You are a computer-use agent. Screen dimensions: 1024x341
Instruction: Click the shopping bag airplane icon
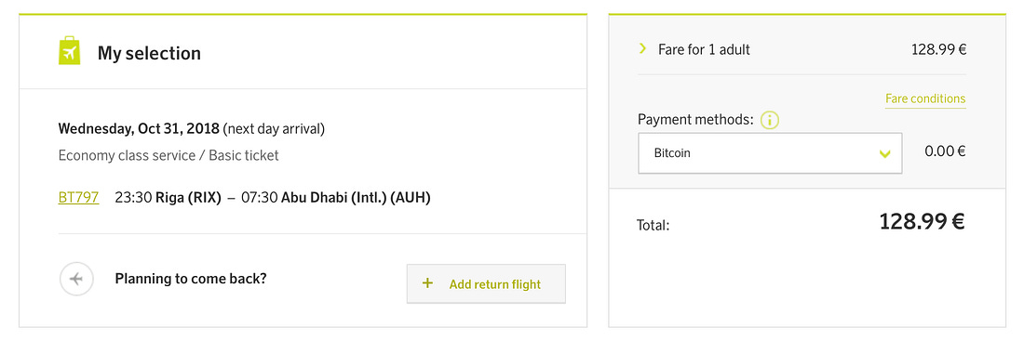click(x=69, y=51)
